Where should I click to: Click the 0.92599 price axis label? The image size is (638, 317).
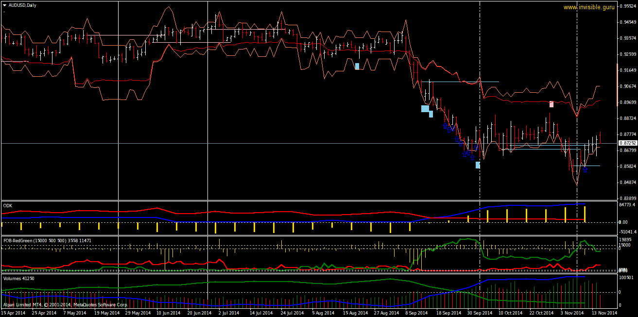click(x=627, y=54)
